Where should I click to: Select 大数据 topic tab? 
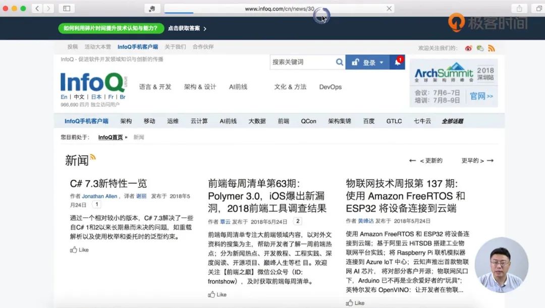(x=257, y=121)
